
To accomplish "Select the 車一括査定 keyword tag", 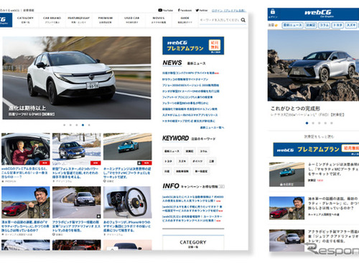I will pyautogui.click(x=201, y=171).
